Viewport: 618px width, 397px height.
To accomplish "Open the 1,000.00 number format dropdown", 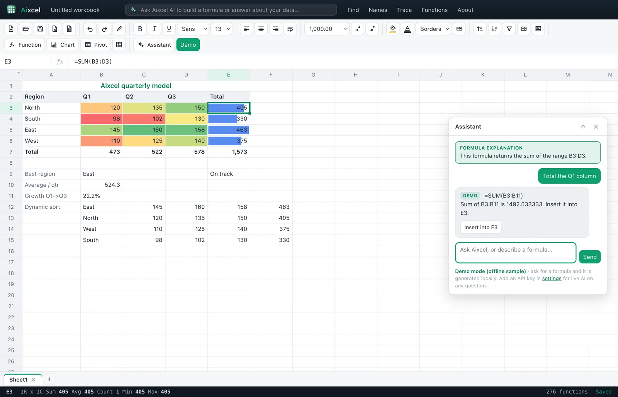I will tap(327, 29).
